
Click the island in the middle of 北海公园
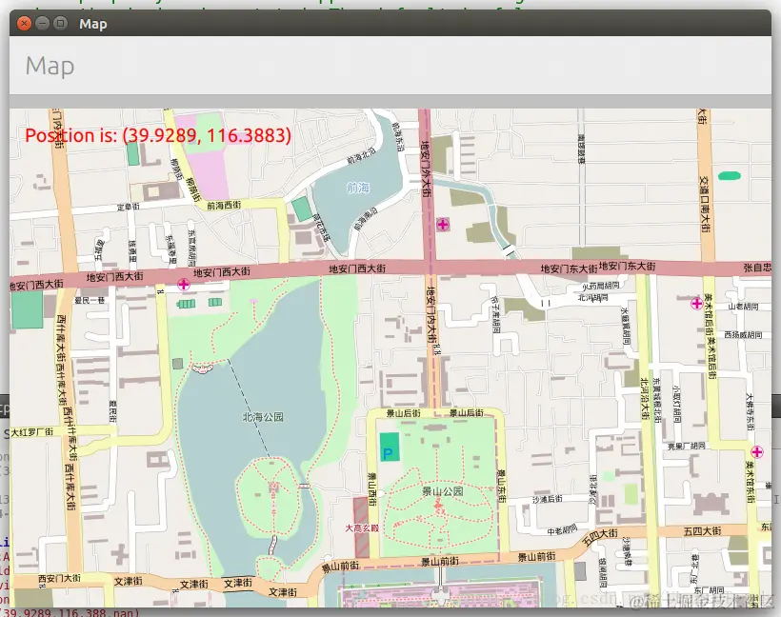pyautogui.click(x=270, y=495)
